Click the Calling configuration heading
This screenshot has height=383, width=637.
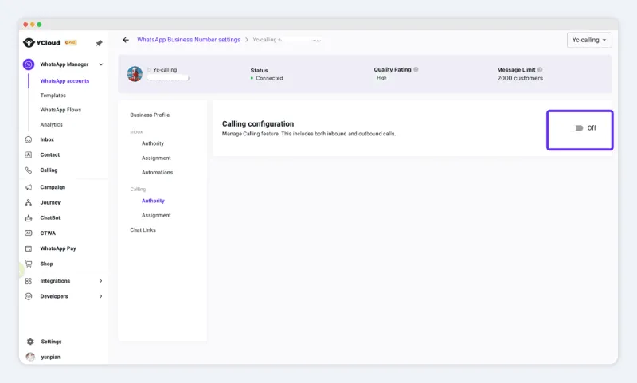(258, 124)
